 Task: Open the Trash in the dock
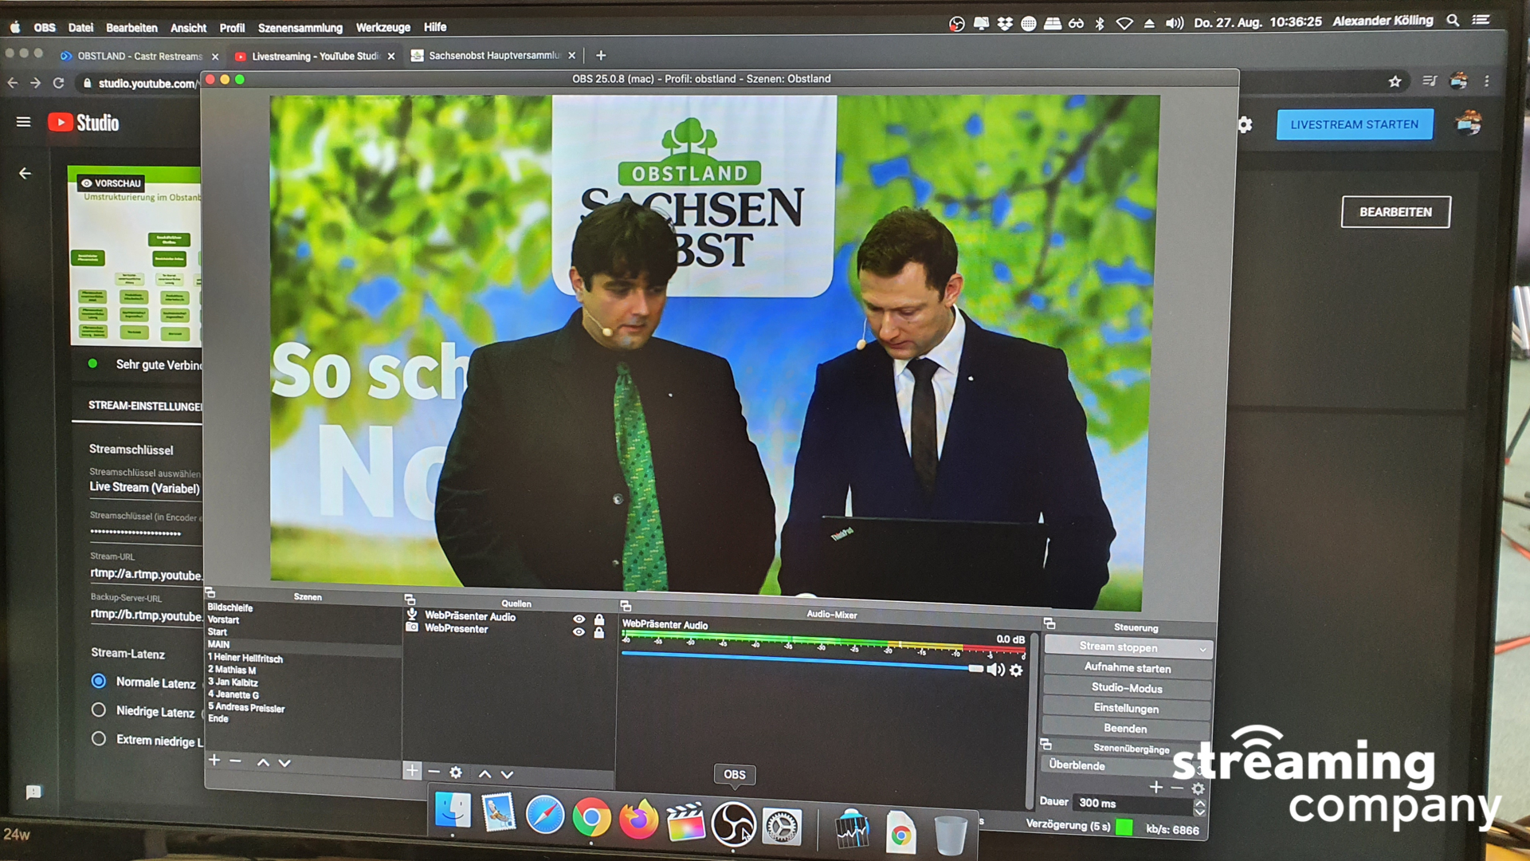pyautogui.click(x=950, y=834)
